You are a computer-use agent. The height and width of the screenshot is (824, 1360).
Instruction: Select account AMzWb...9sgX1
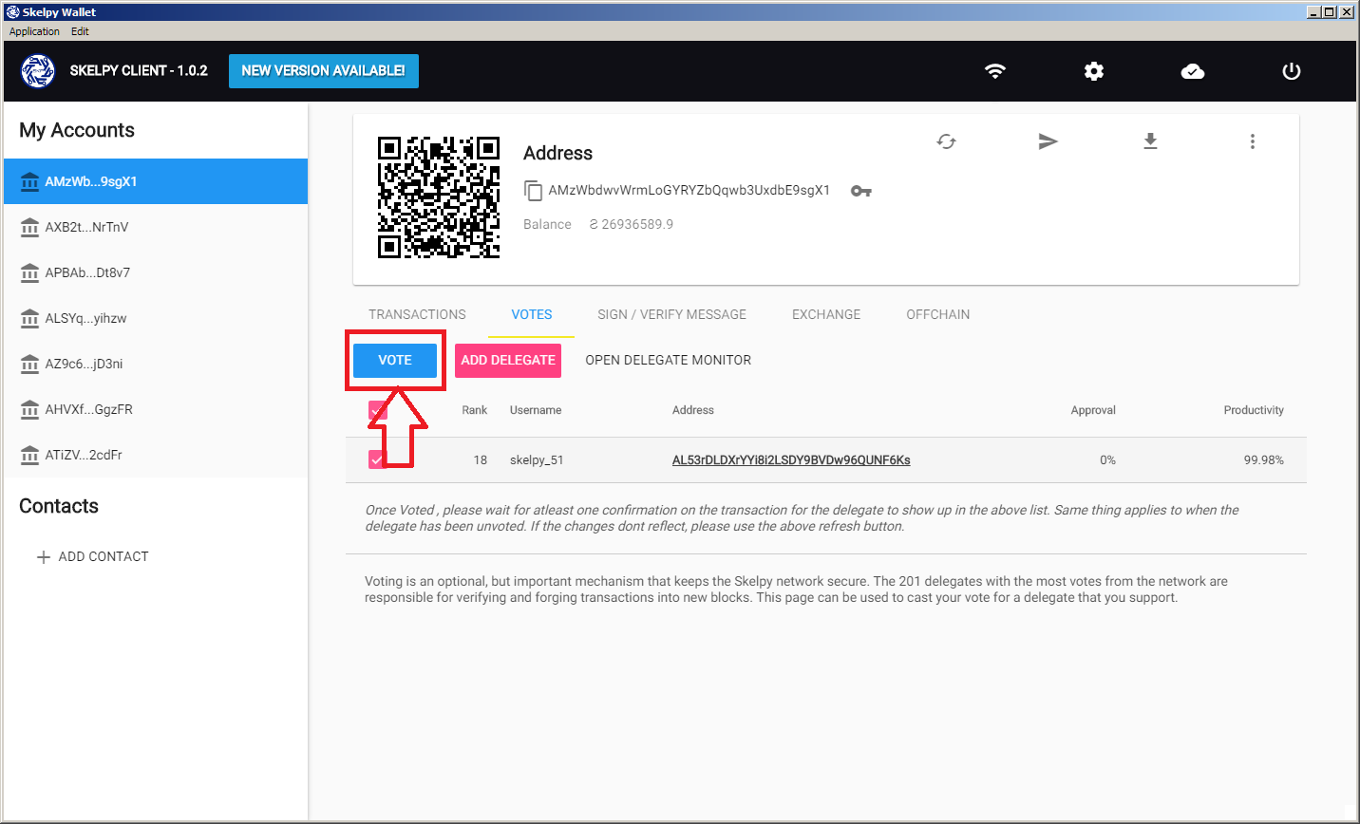coord(156,181)
